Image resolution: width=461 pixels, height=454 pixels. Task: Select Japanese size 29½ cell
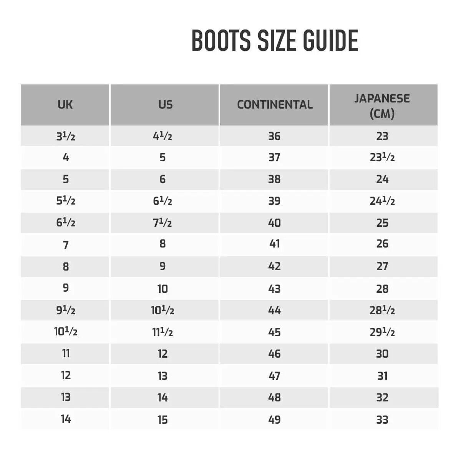click(x=382, y=332)
